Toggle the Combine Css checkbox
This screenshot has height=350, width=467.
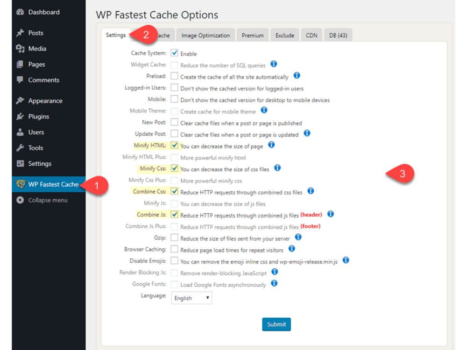pos(175,191)
